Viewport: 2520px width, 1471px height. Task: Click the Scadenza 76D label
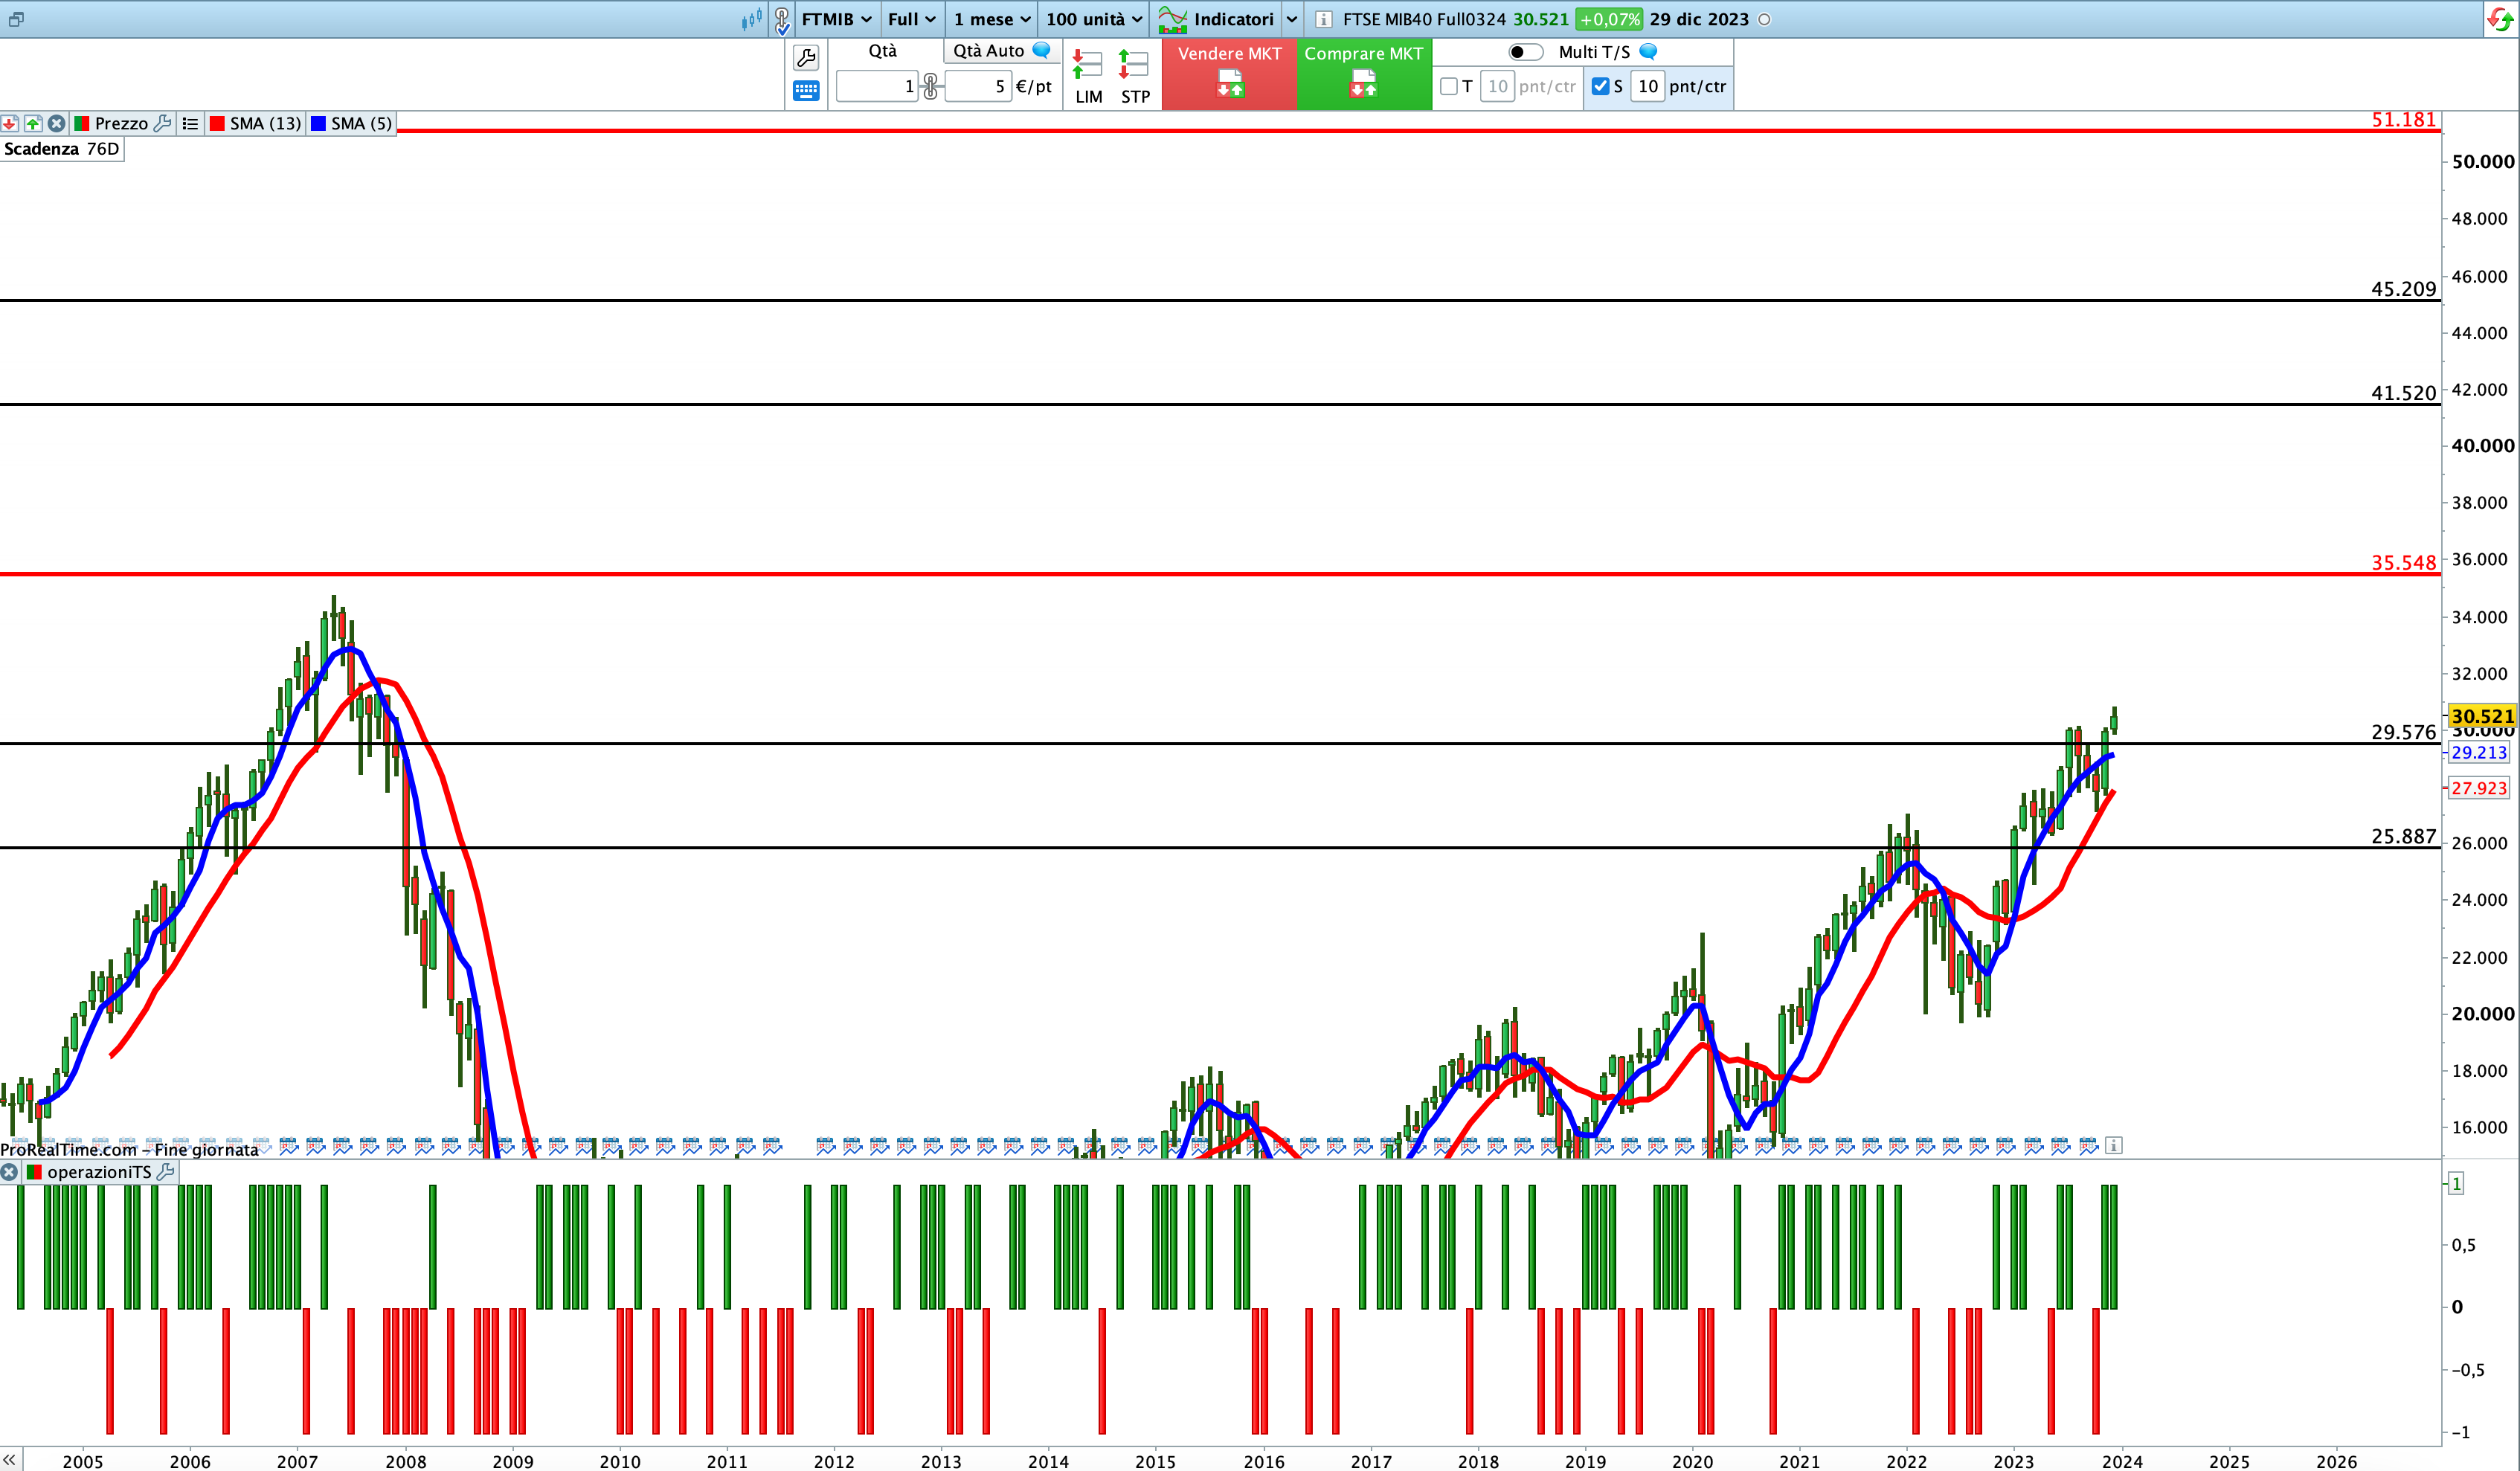[61, 149]
